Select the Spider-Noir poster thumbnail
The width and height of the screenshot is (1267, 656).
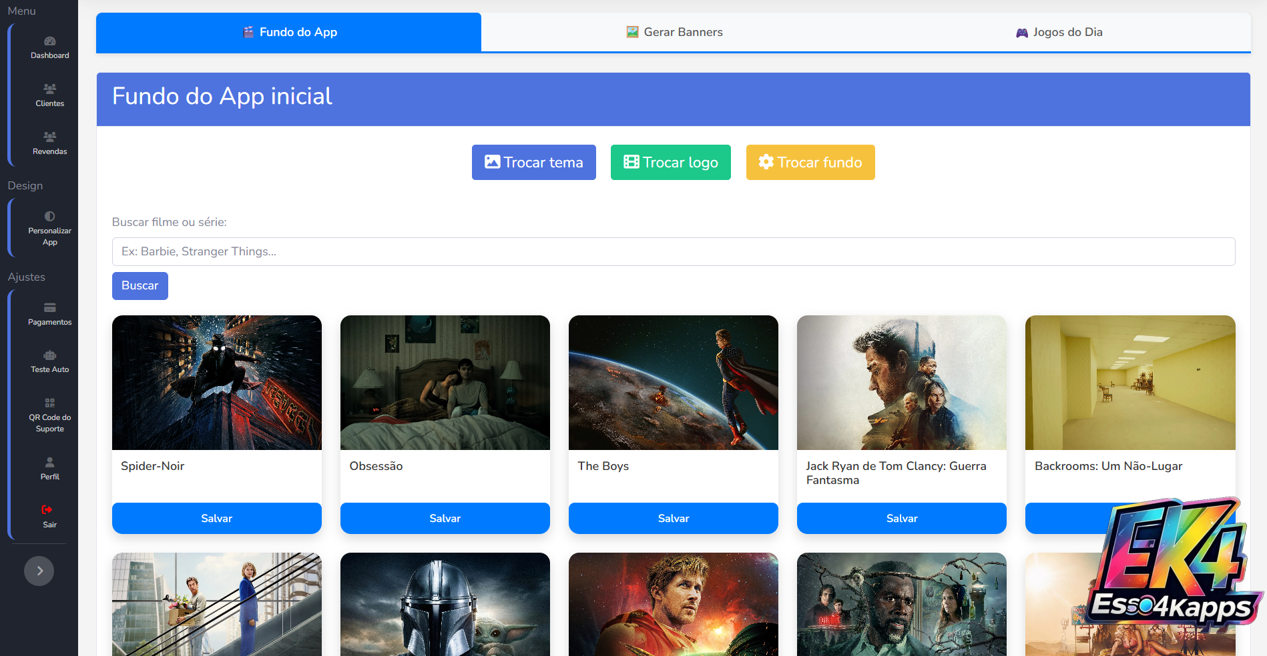coord(216,383)
